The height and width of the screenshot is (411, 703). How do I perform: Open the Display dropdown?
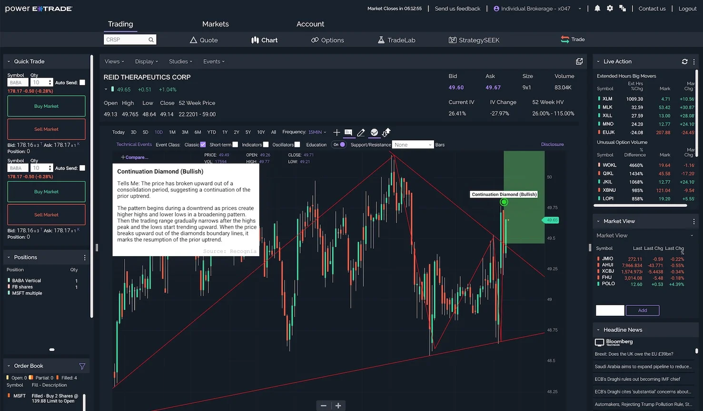click(x=147, y=61)
